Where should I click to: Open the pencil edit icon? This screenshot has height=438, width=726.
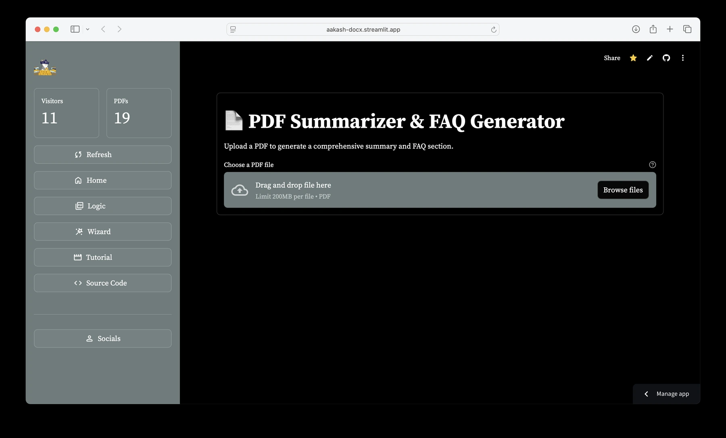pyautogui.click(x=650, y=58)
